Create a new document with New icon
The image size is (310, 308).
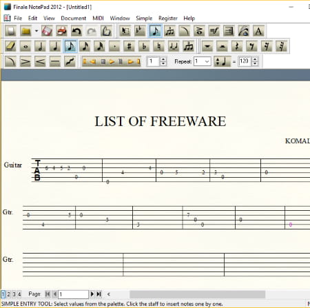[10, 31]
